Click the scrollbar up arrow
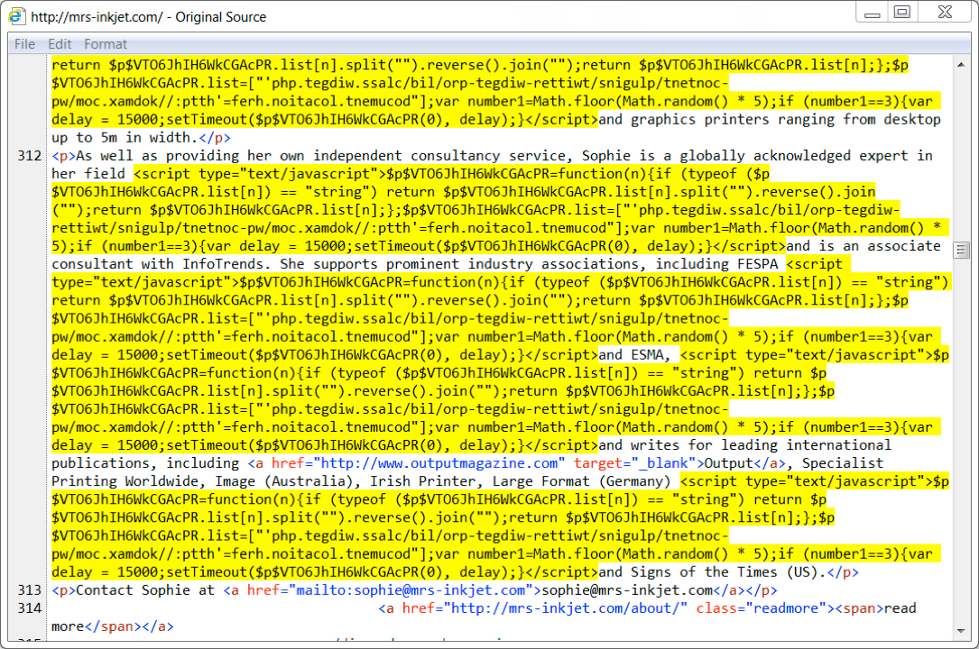The height and width of the screenshot is (649, 979). pyautogui.click(x=961, y=65)
